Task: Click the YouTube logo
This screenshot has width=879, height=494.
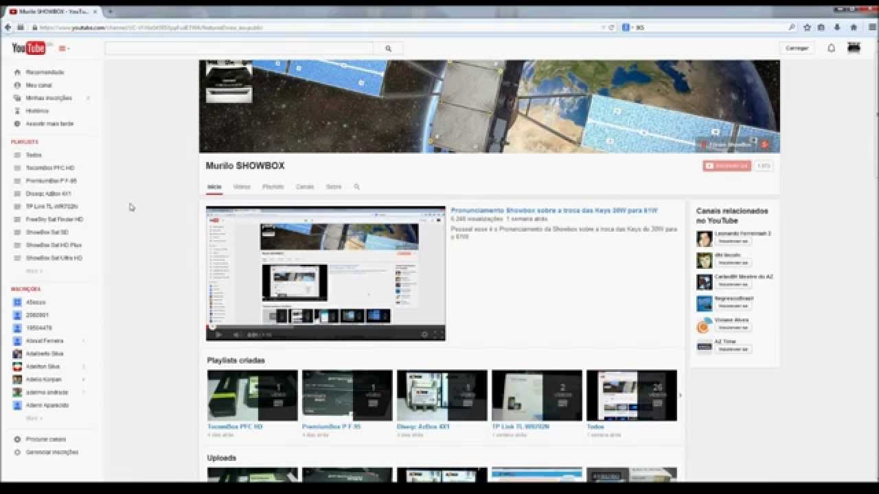Action: coord(28,48)
